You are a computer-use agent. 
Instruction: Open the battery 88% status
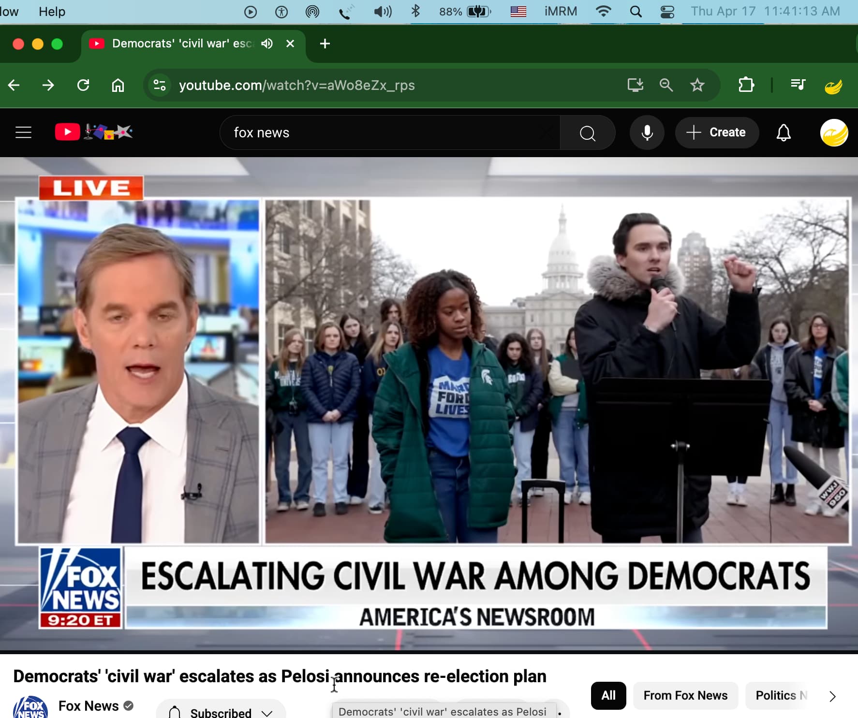pyautogui.click(x=465, y=12)
